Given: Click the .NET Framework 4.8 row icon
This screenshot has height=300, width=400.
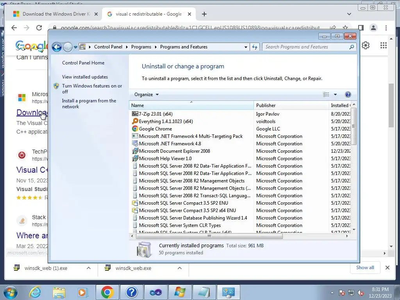Looking at the screenshot, I should coord(135,143).
